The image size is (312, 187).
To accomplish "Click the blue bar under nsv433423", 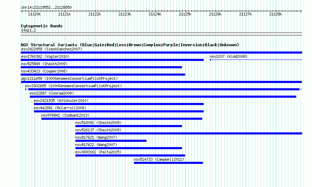I will 103,75.
